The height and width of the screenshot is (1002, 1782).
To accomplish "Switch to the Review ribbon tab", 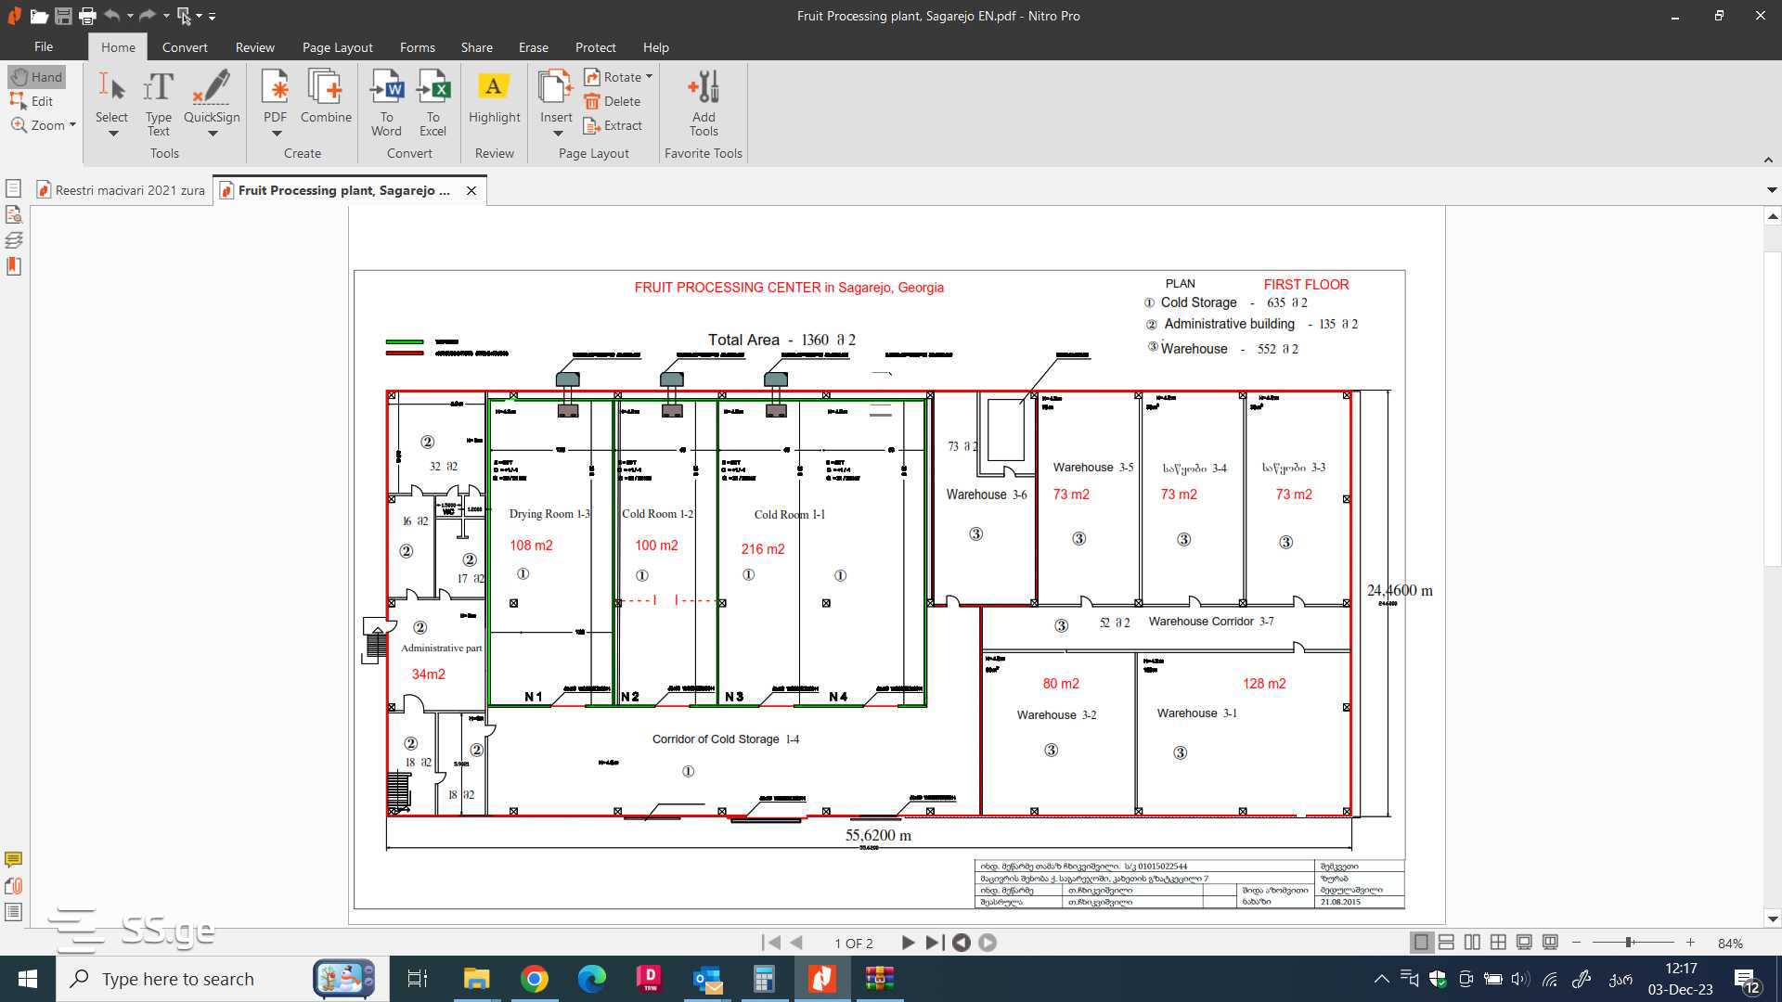I will (254, 47).
